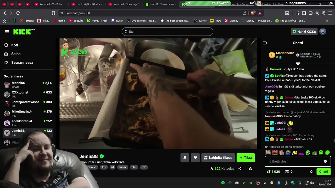This screenshot has height=188, width=335.
Task: Open the Humi91 | Kick bookmark
Action: (97, 21)
